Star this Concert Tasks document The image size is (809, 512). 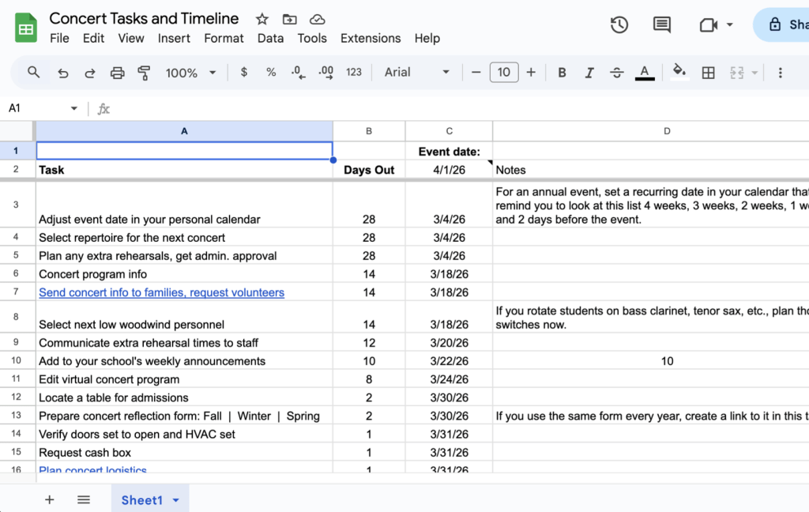coord(262,19)
